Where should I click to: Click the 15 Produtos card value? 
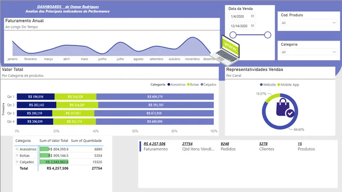[x=300, y=143]
